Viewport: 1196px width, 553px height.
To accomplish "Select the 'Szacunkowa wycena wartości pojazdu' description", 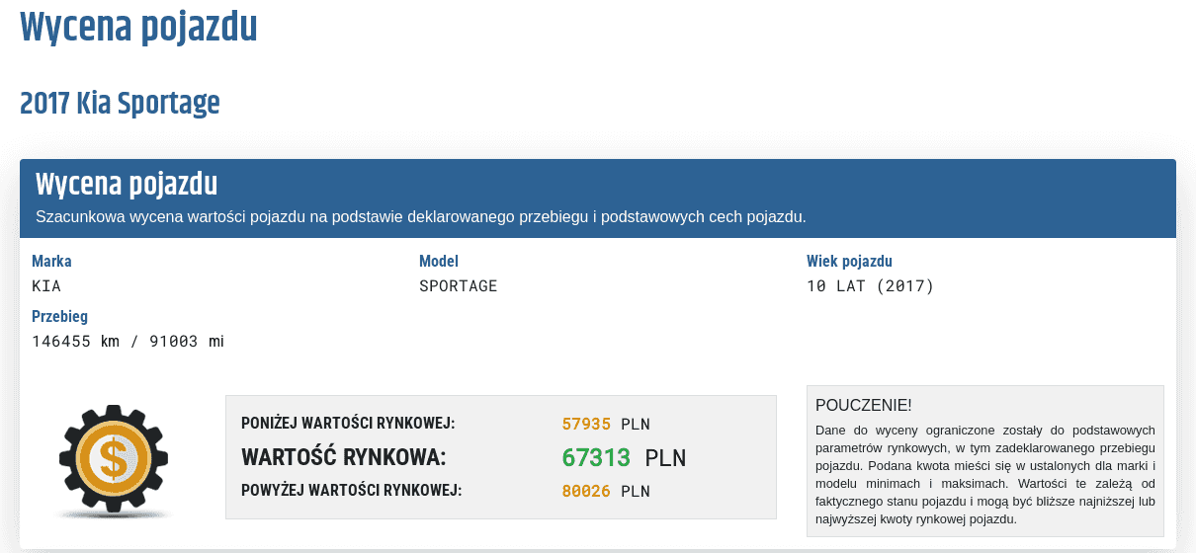I will pyautogui.click(x=421, y=216).
